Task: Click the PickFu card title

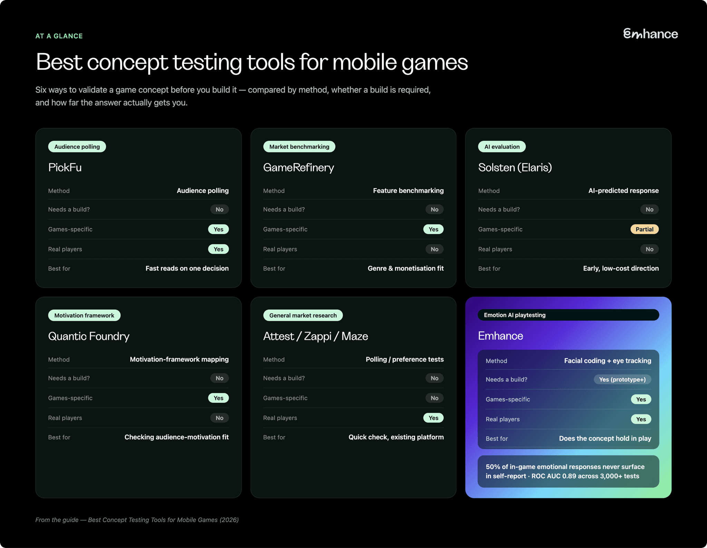Action: click(65, 167)
